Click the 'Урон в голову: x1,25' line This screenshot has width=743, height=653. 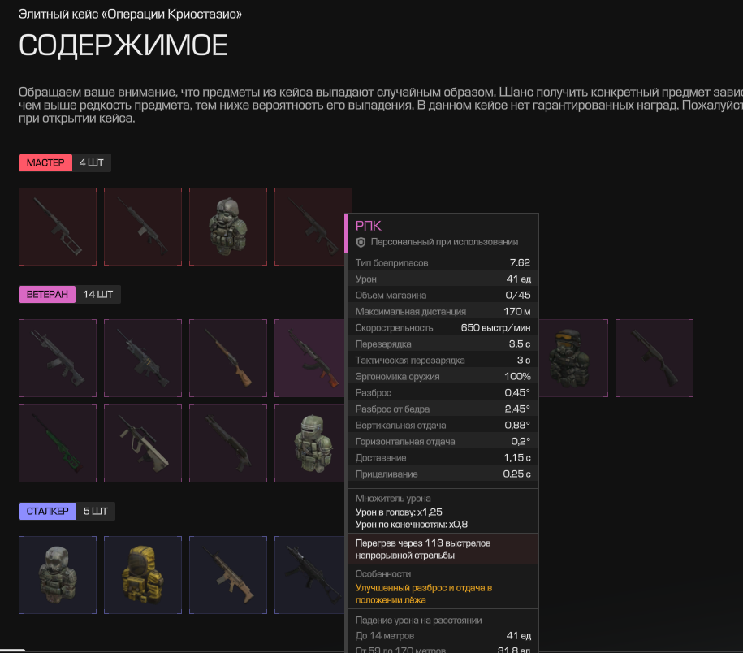pyautogui.click(x=399, y=512)
